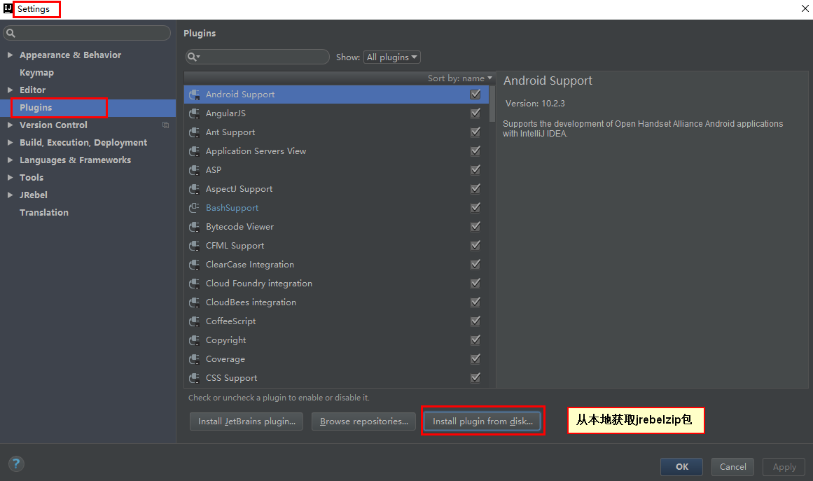Image resolution: width=813 pixels, height=481 pixels.
Task: Expand the Editor tree node
Action: (x=10, y=90)
